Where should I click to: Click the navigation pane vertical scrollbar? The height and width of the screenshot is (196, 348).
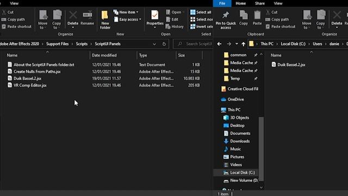261,149
